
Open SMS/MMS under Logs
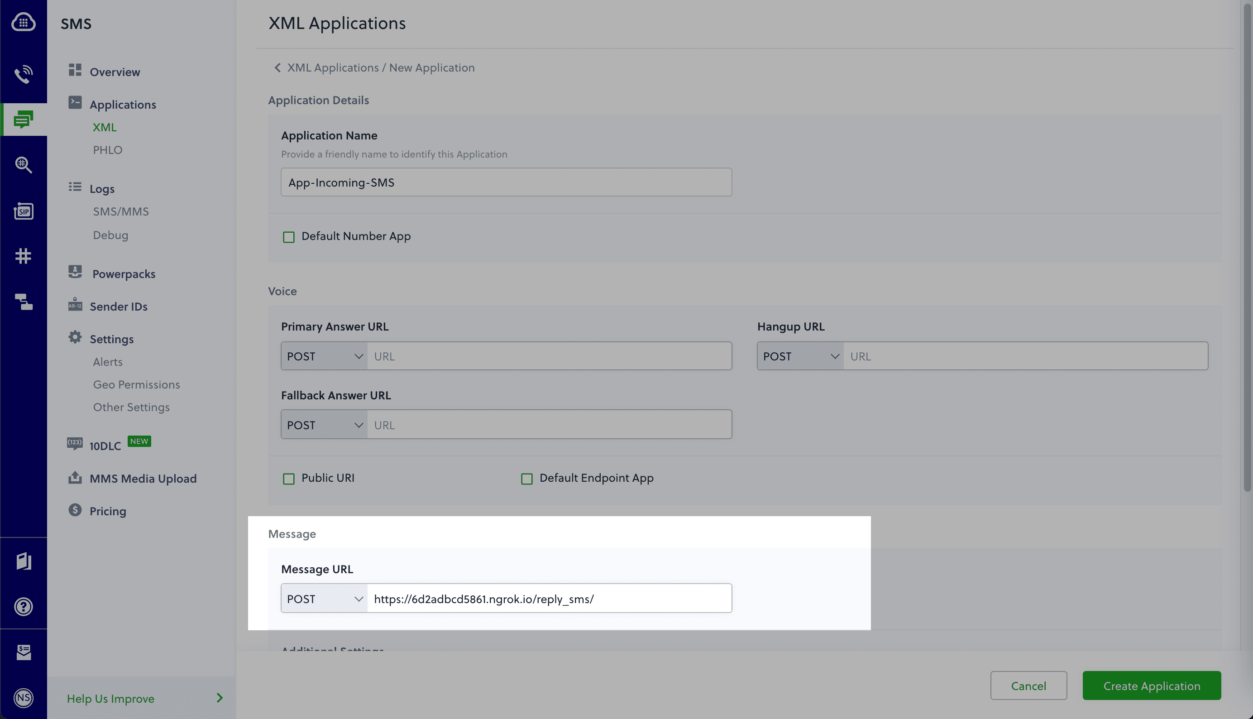tap(120, 211)
